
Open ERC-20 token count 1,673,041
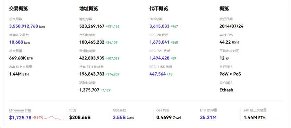click(160, 42)
